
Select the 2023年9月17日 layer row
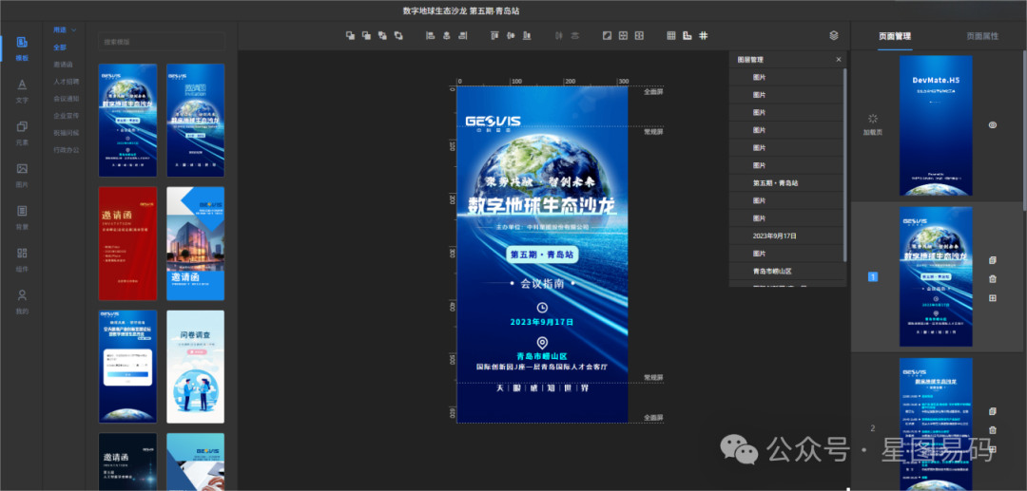click(x=786, y=236)
